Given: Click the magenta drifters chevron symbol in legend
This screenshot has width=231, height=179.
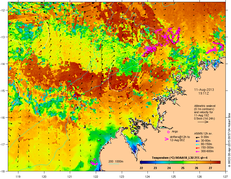Looking at the screenshot, I should click(x=166, y=139).
